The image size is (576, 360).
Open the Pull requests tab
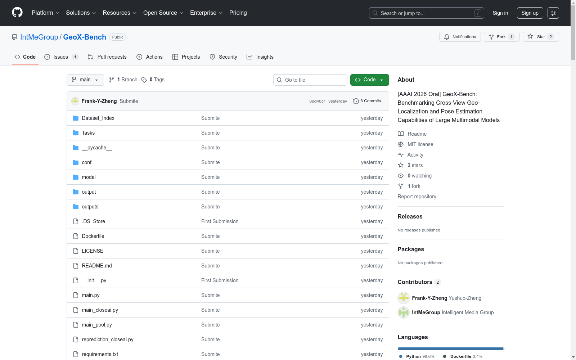click(107, 57)
